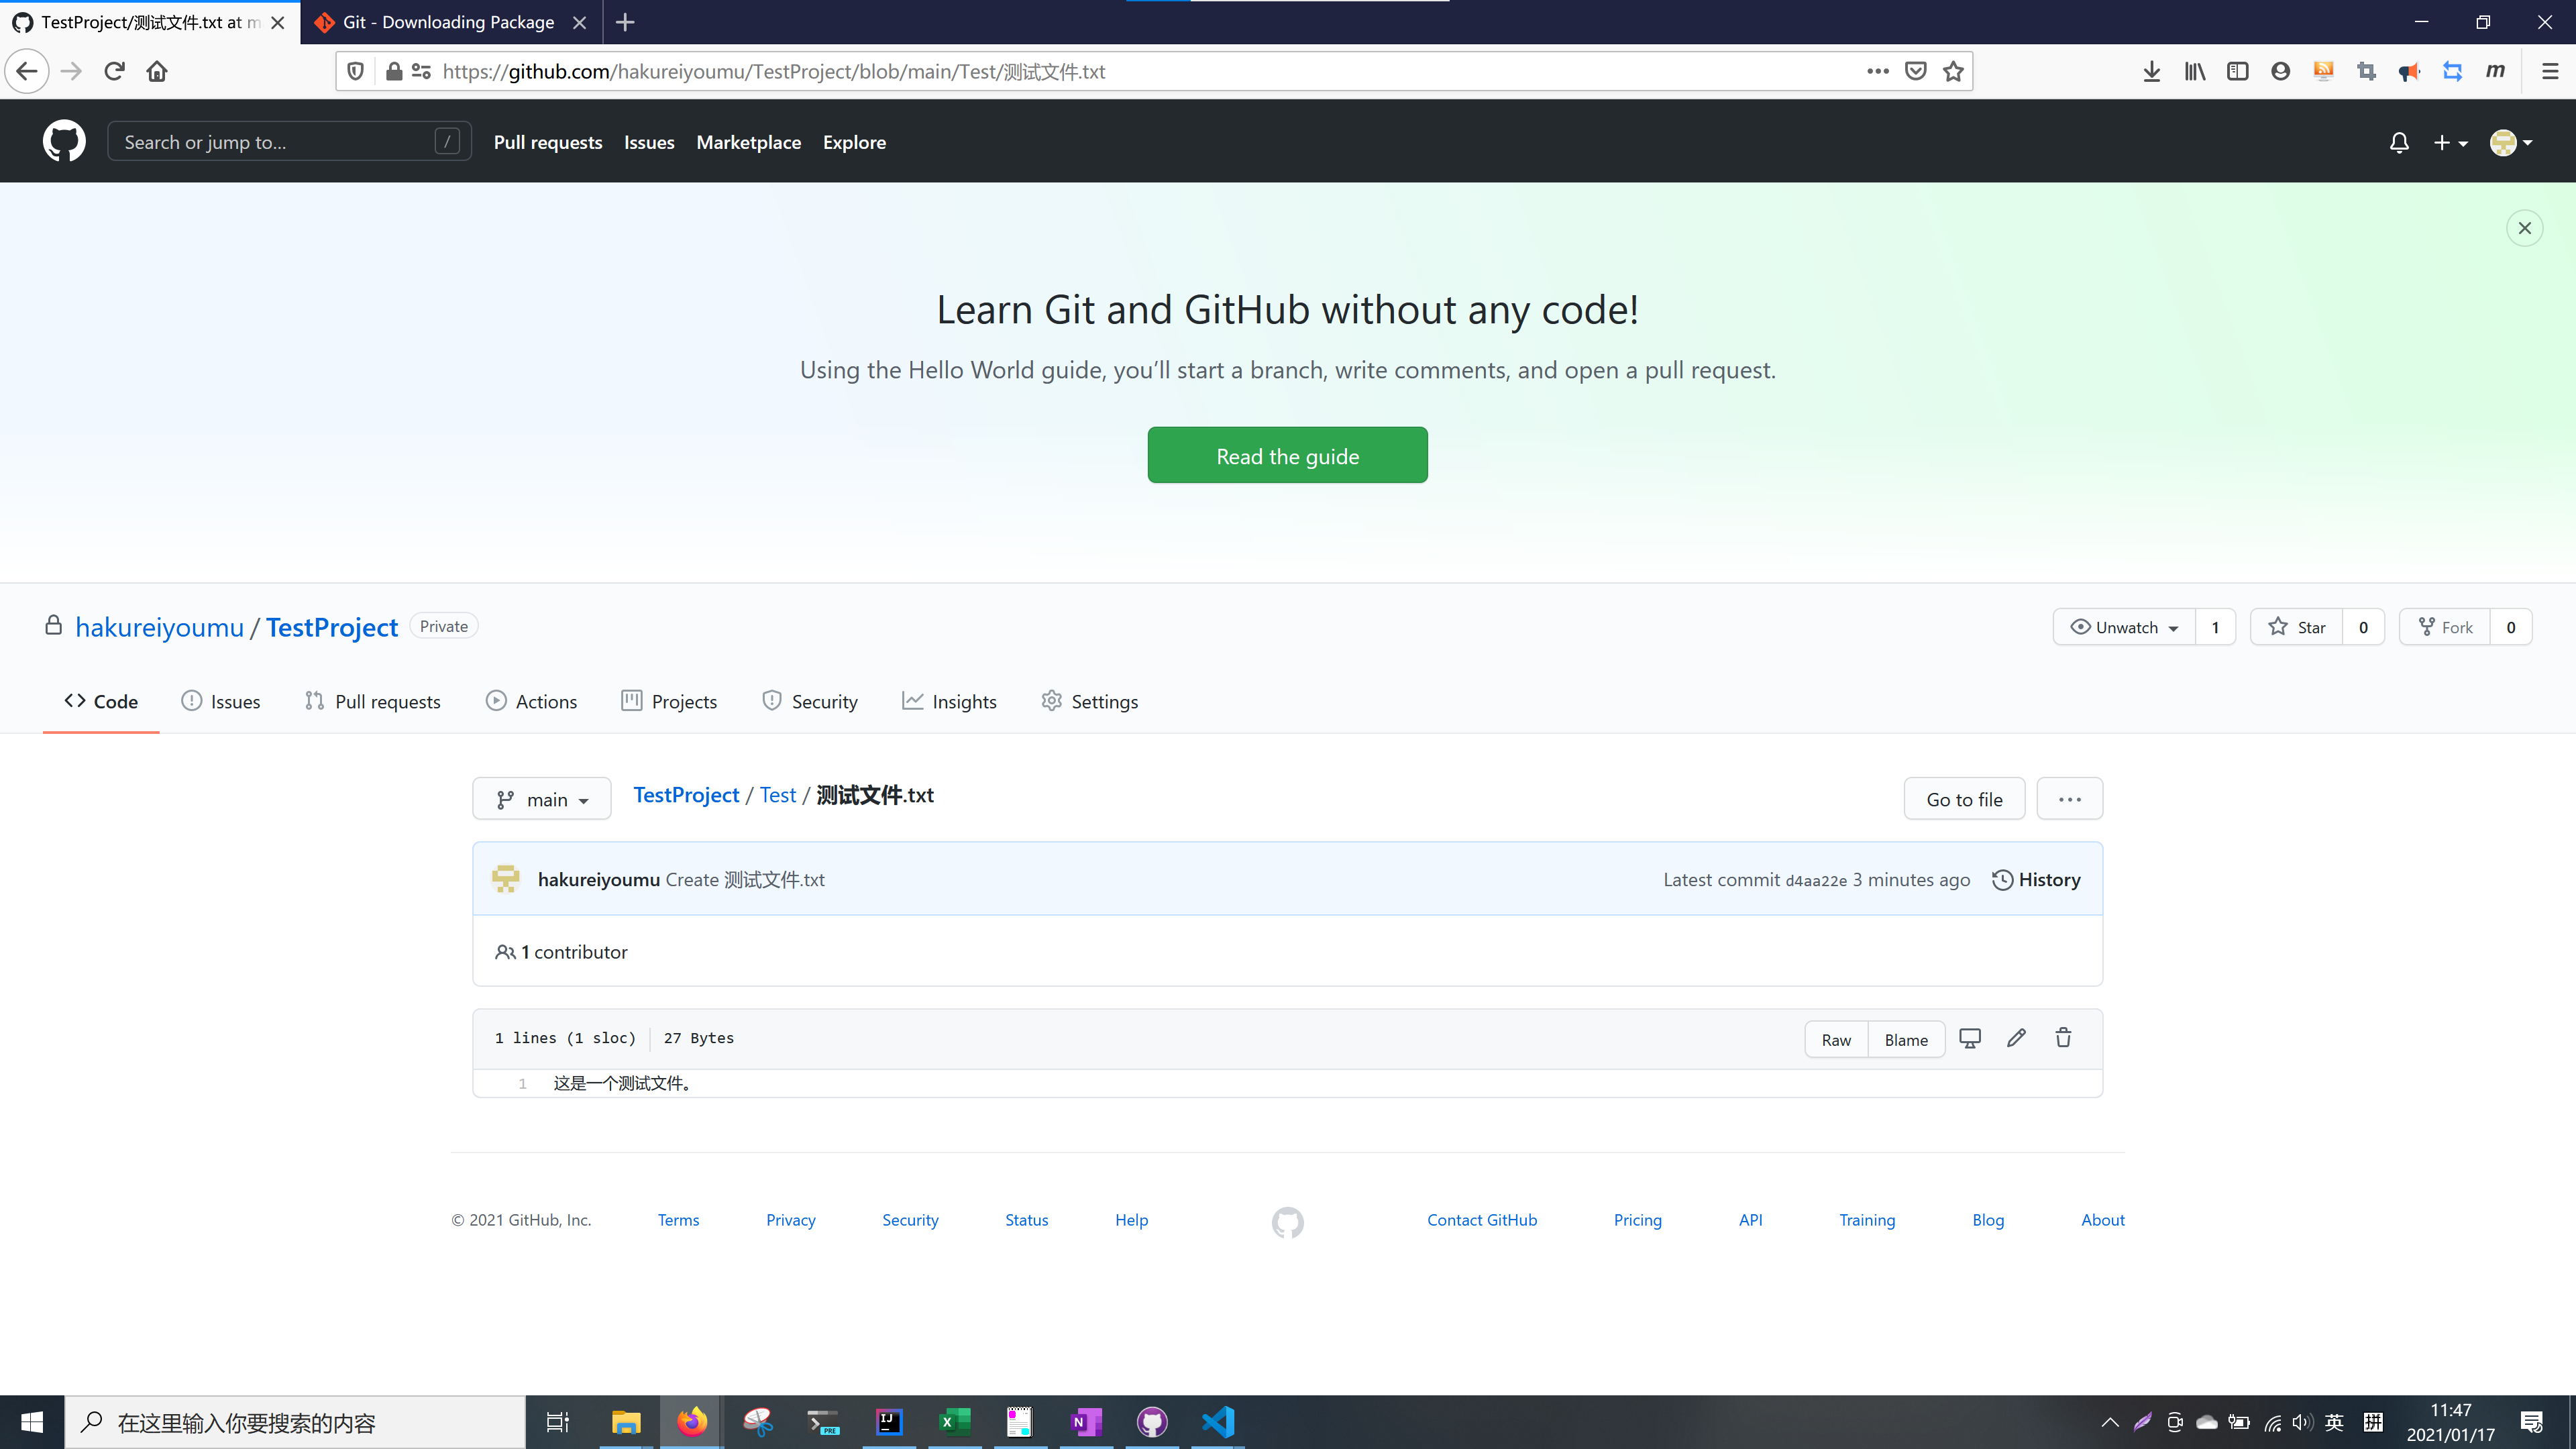Reload the current browser page
This screenshot has height=1449, width=2576.
[x=114, y=71]
